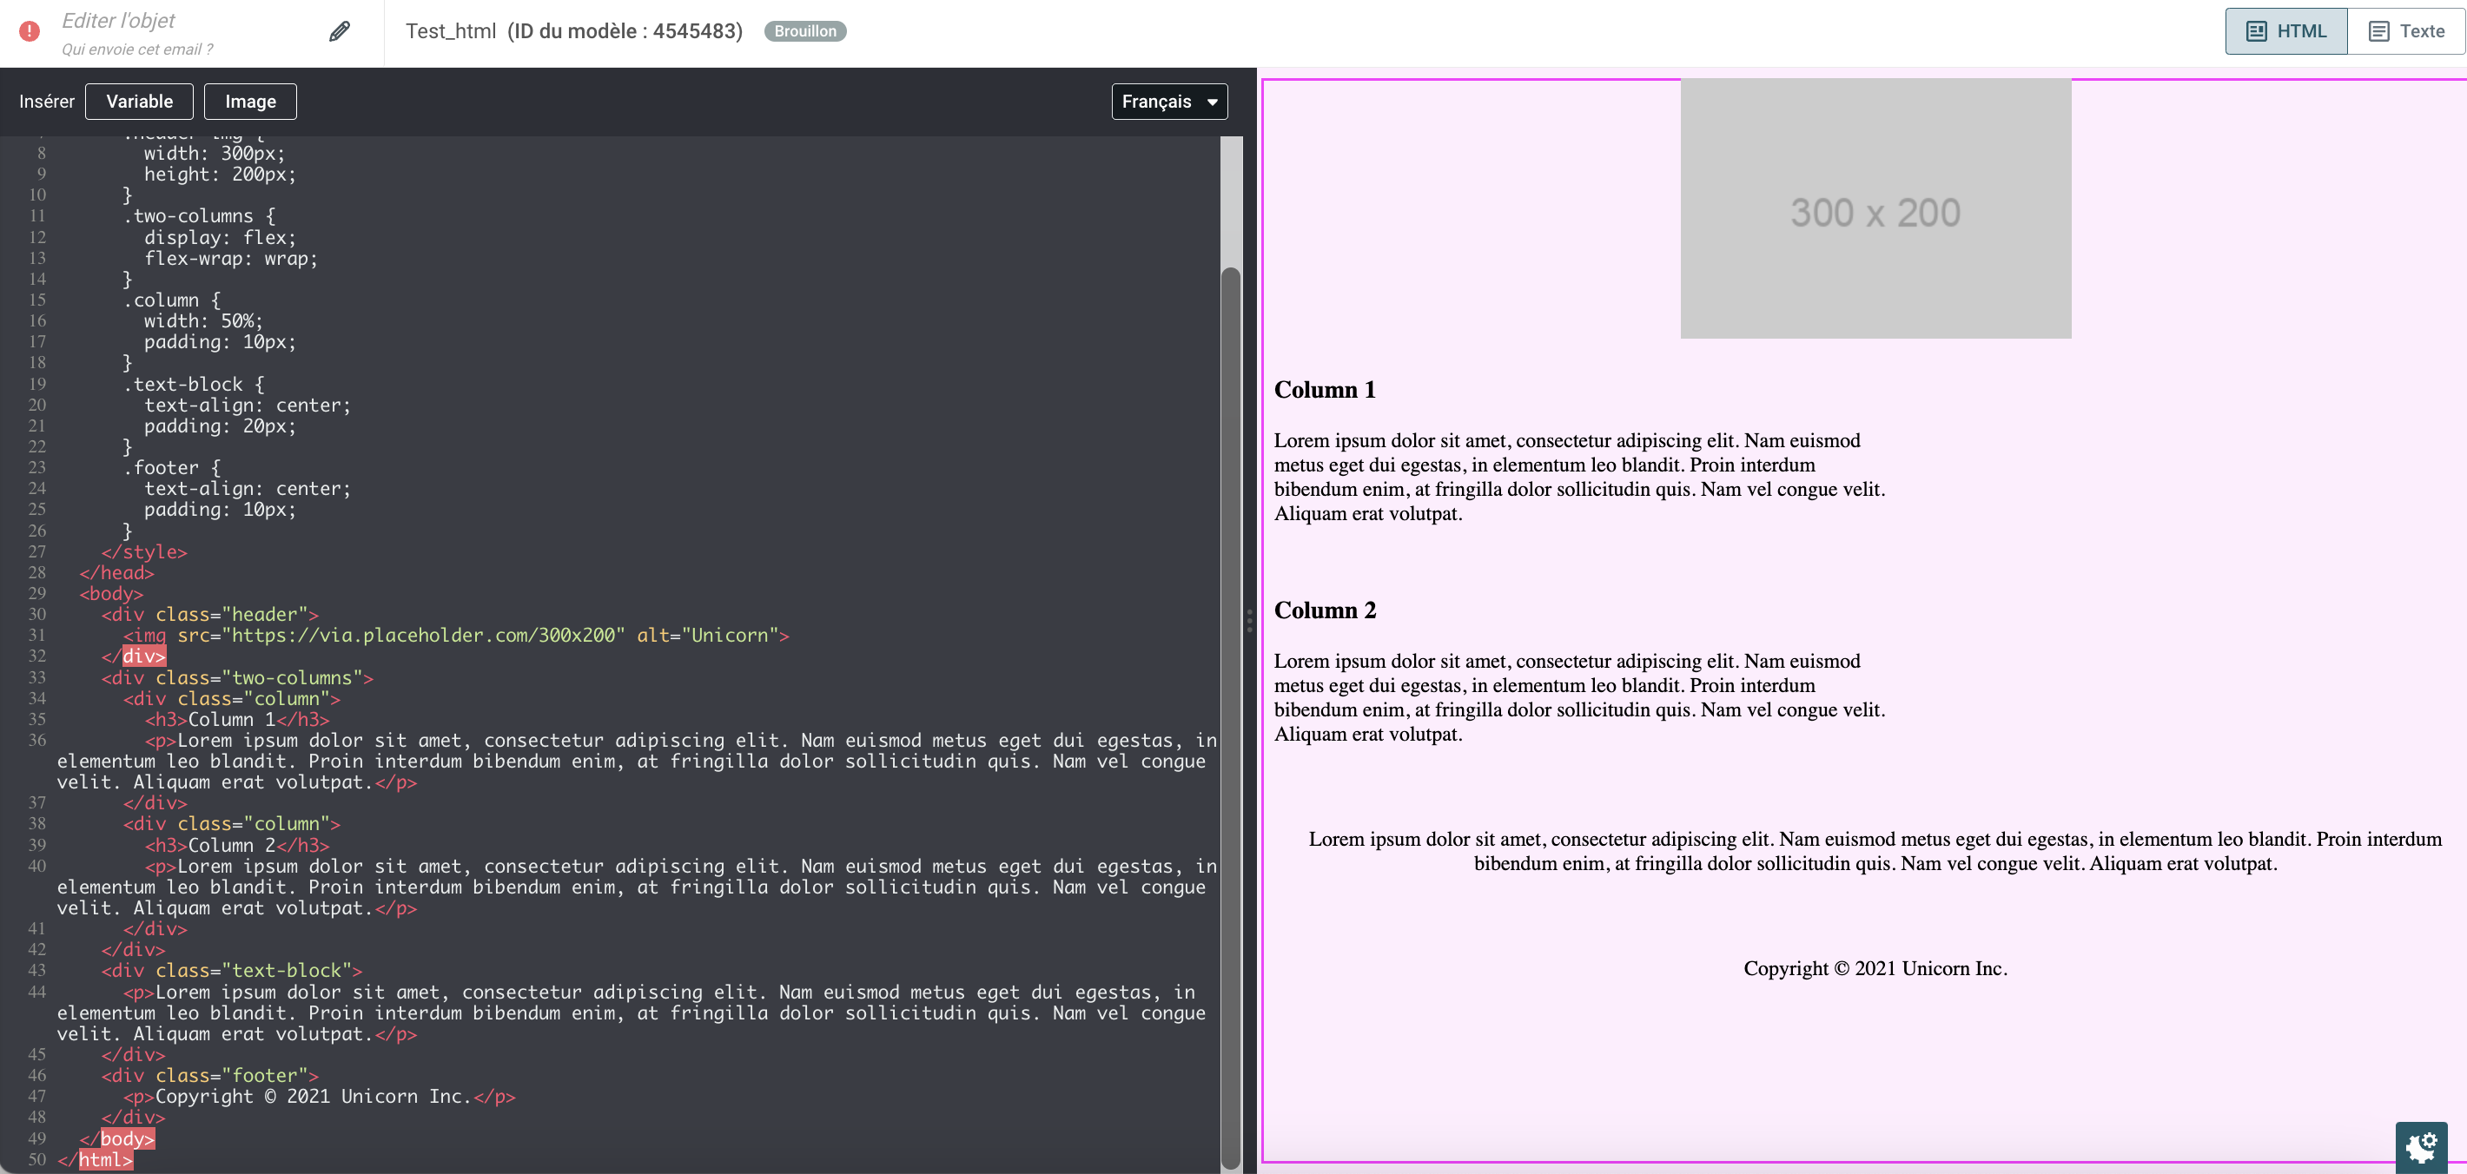Click line number 50 in gutter
Image resolution: width=2467 pixels, height=1174 pixels.
[x=37, y=1159]
